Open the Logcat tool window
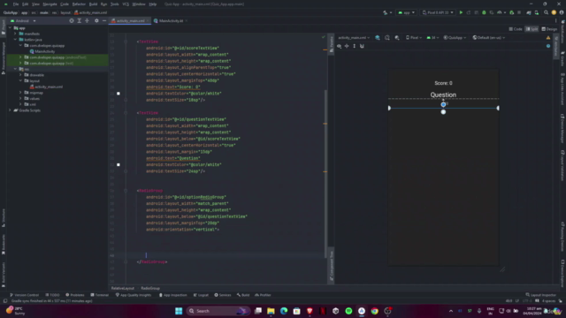566x318 pixels. tap(201, 295)
